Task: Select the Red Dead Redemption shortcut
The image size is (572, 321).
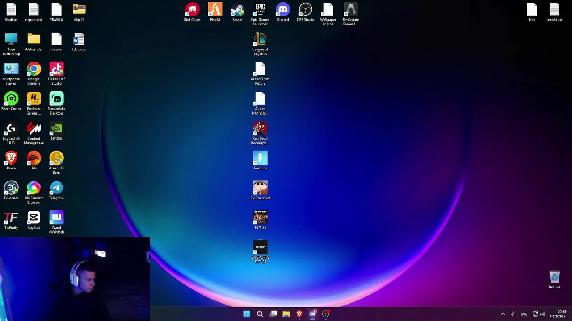Action: tap(260, 133)
